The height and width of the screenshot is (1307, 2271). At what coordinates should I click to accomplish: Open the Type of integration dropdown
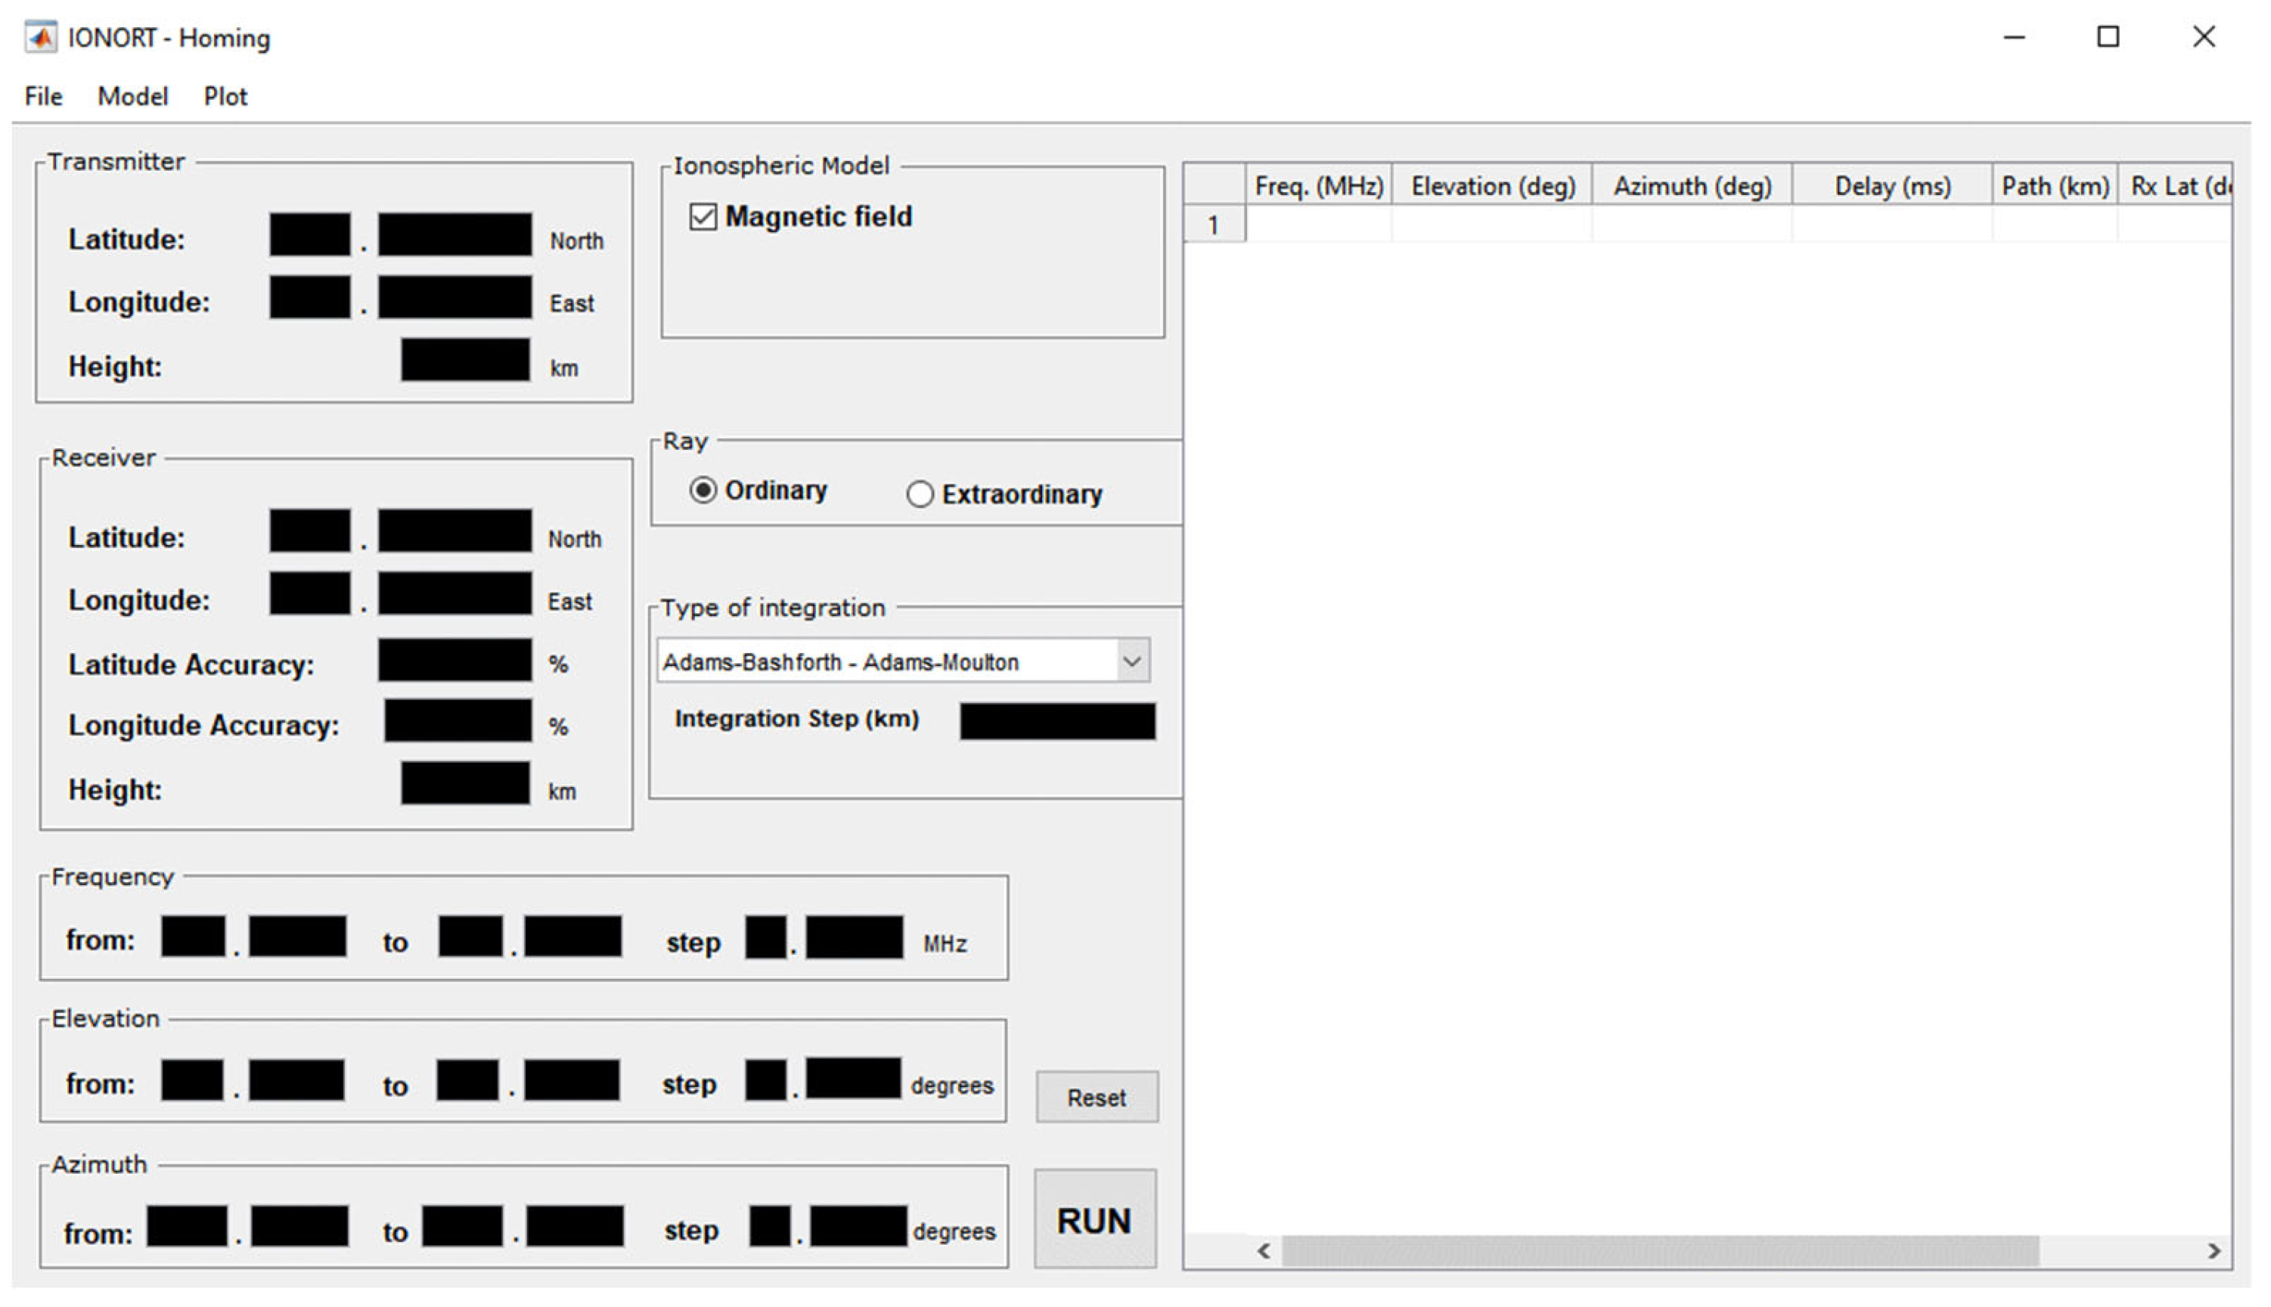pos(904,661)
